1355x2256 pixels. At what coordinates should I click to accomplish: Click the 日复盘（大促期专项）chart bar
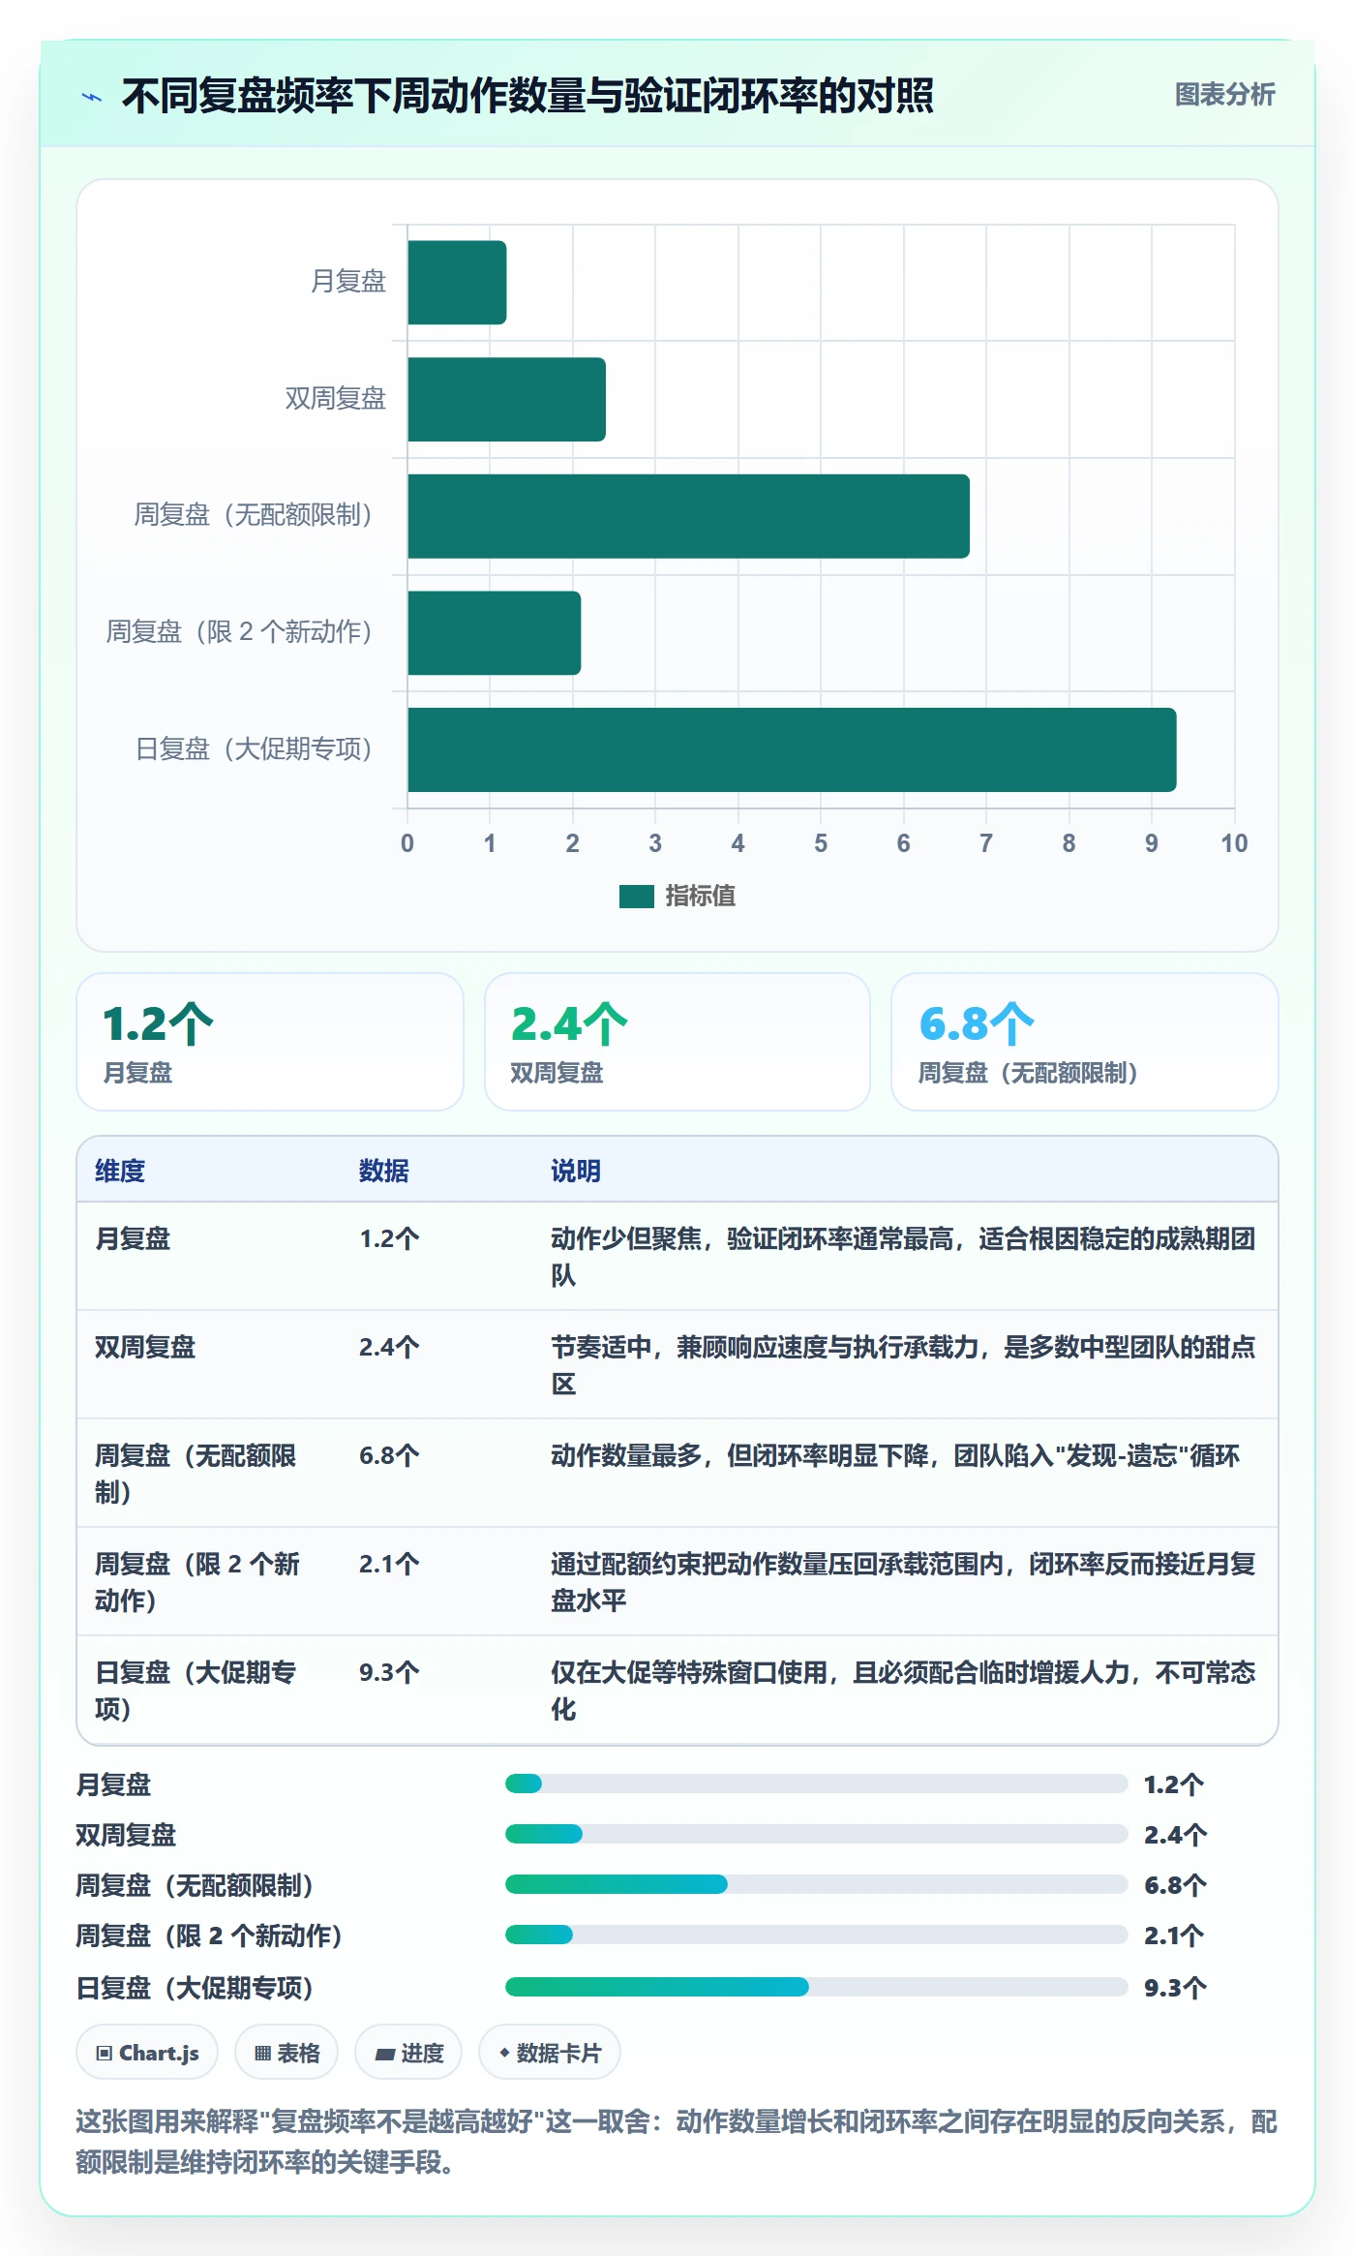(792, 749)
